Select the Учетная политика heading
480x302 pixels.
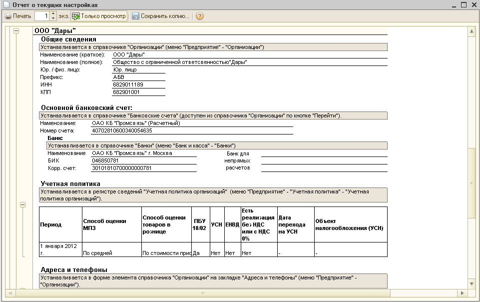(x=70, y=184)
